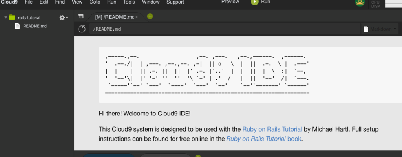Open the Tools menu
402x157 pixels.
coord(129,2)
